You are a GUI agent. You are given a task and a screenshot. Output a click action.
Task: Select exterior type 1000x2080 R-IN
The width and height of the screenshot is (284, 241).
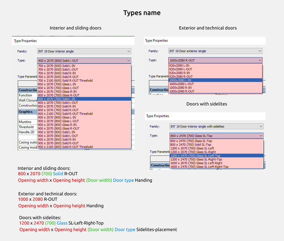(215, 88)
